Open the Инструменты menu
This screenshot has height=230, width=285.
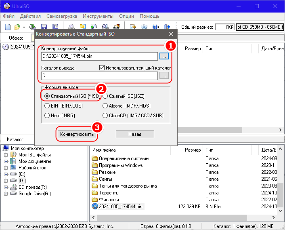click(x=98, y=16)
